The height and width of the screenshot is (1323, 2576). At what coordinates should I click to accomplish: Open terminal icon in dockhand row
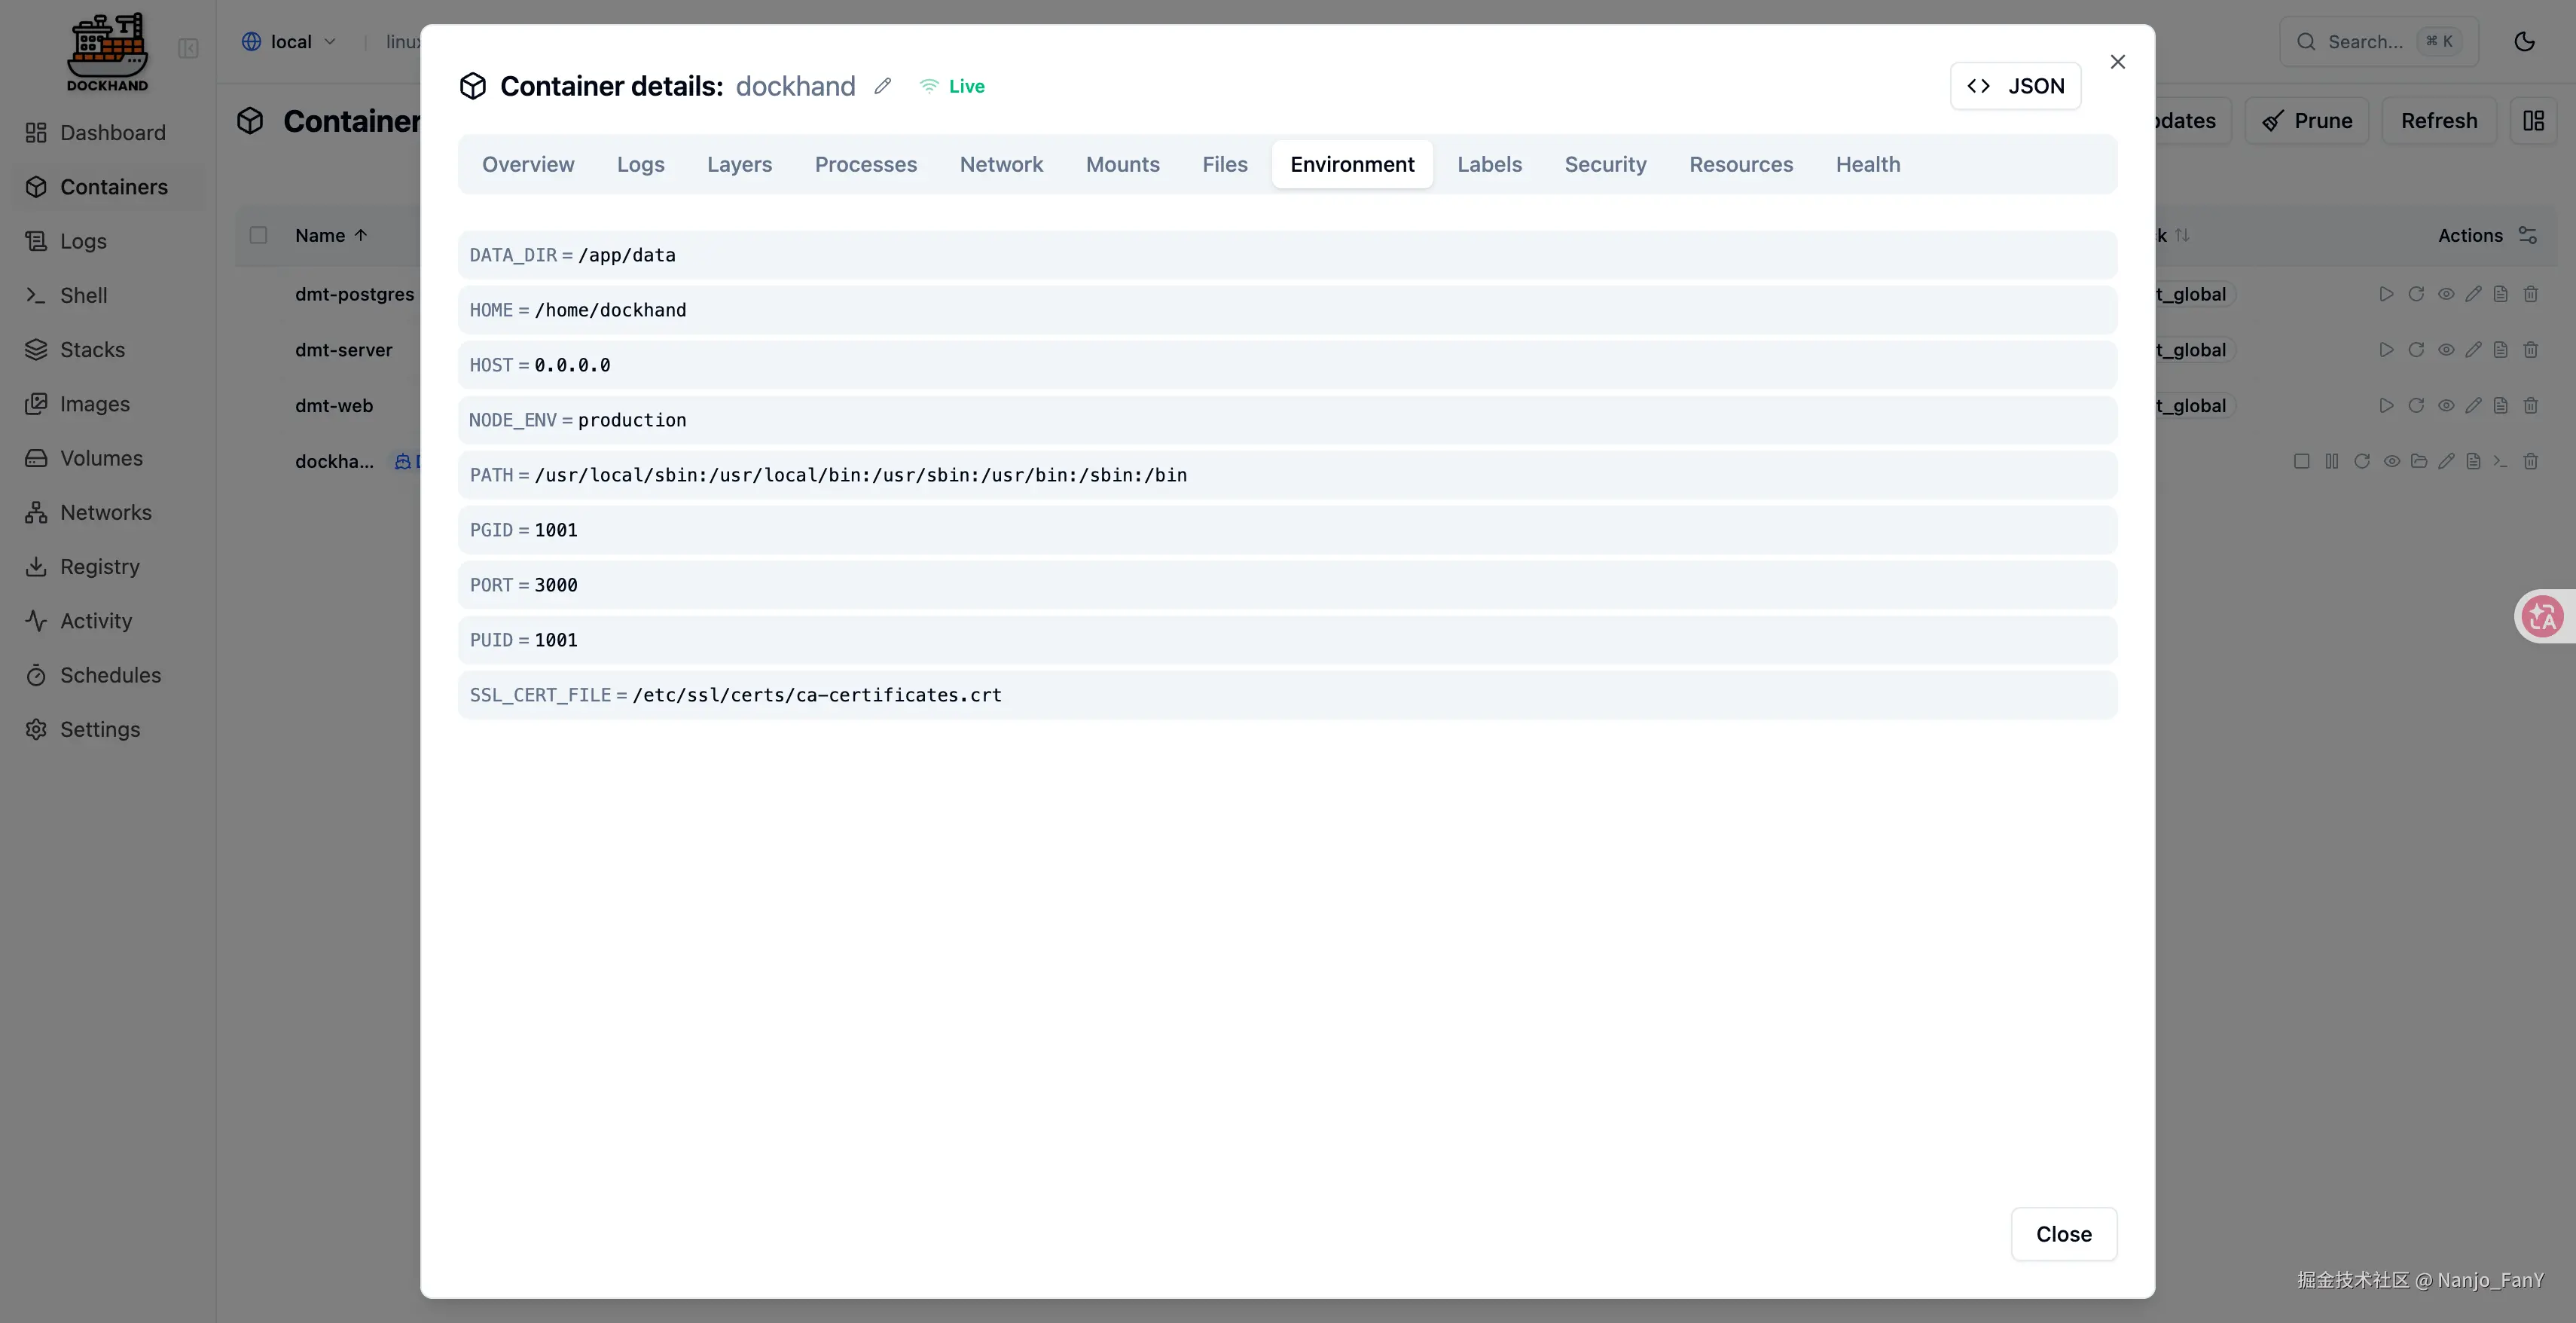click(2500, 461)
